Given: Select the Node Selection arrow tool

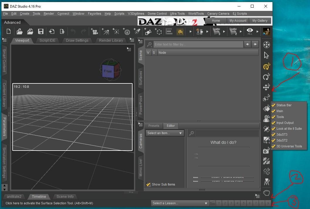Looking at the screenshot, I should (x=266, y=55).
